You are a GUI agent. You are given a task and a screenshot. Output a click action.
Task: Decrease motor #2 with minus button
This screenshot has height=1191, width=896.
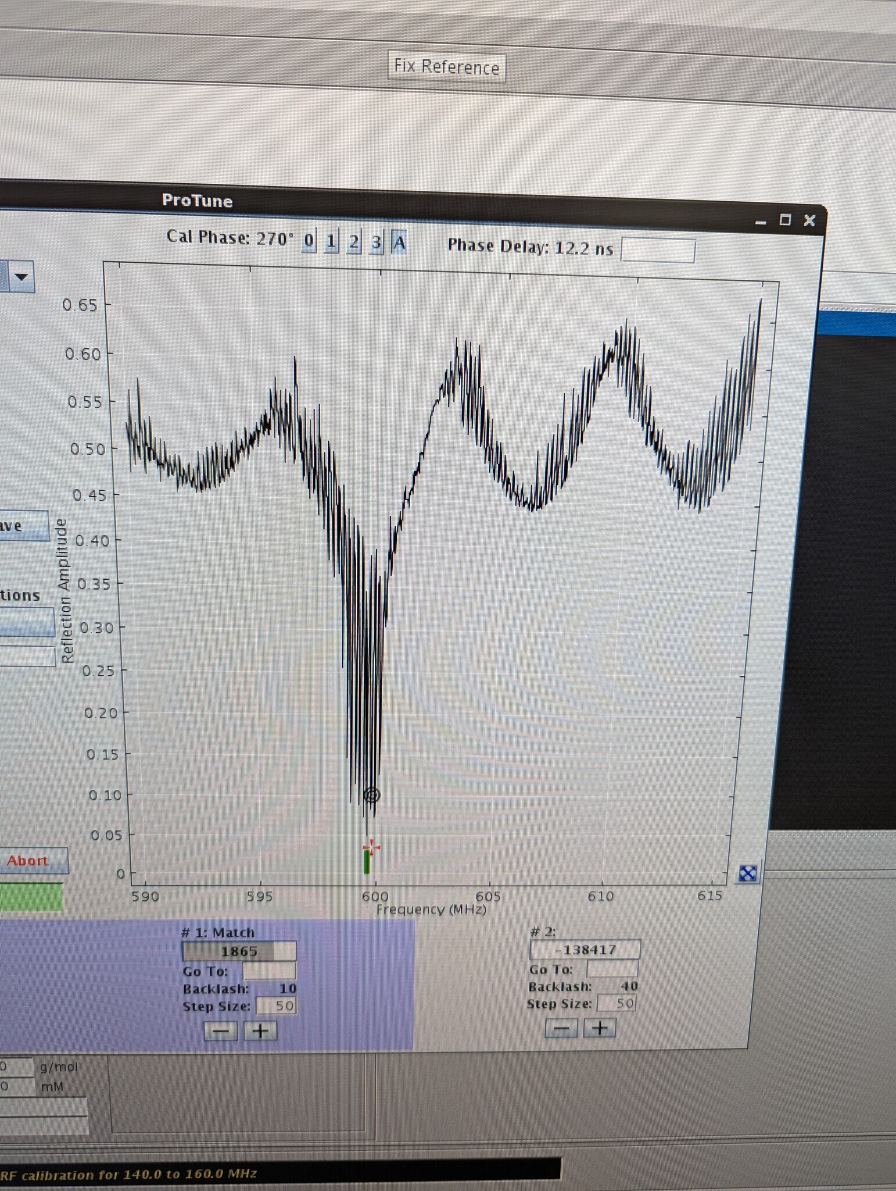click(x=561, y=1028)
